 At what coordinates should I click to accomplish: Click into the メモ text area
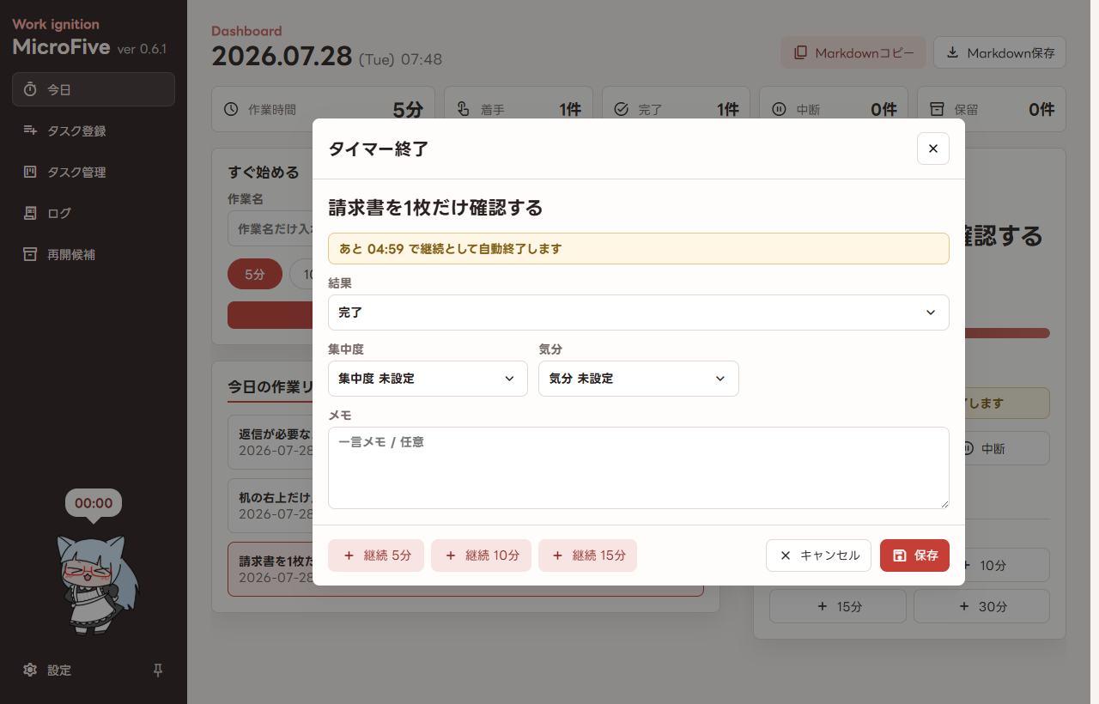tap(639, 468)
